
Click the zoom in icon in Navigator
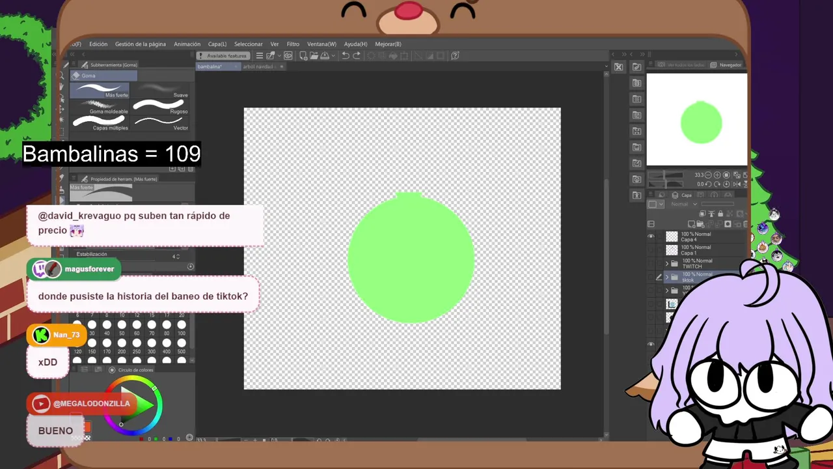point(717,175)
